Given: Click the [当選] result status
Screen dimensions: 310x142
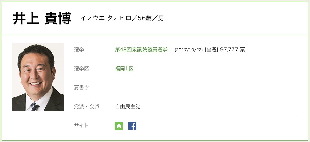Looking at the screenshot, I should 211,50.
